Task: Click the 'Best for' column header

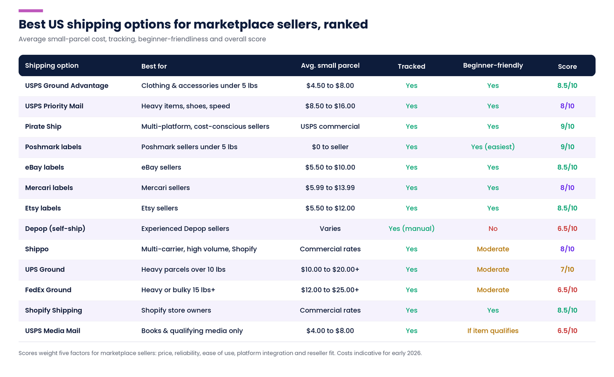Action: tap(154, 66)
